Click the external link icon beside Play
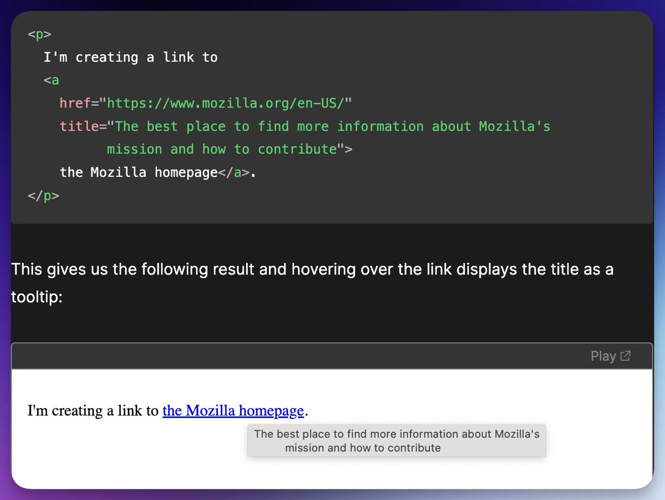This screenshot has height=500, width=665. 626,356
